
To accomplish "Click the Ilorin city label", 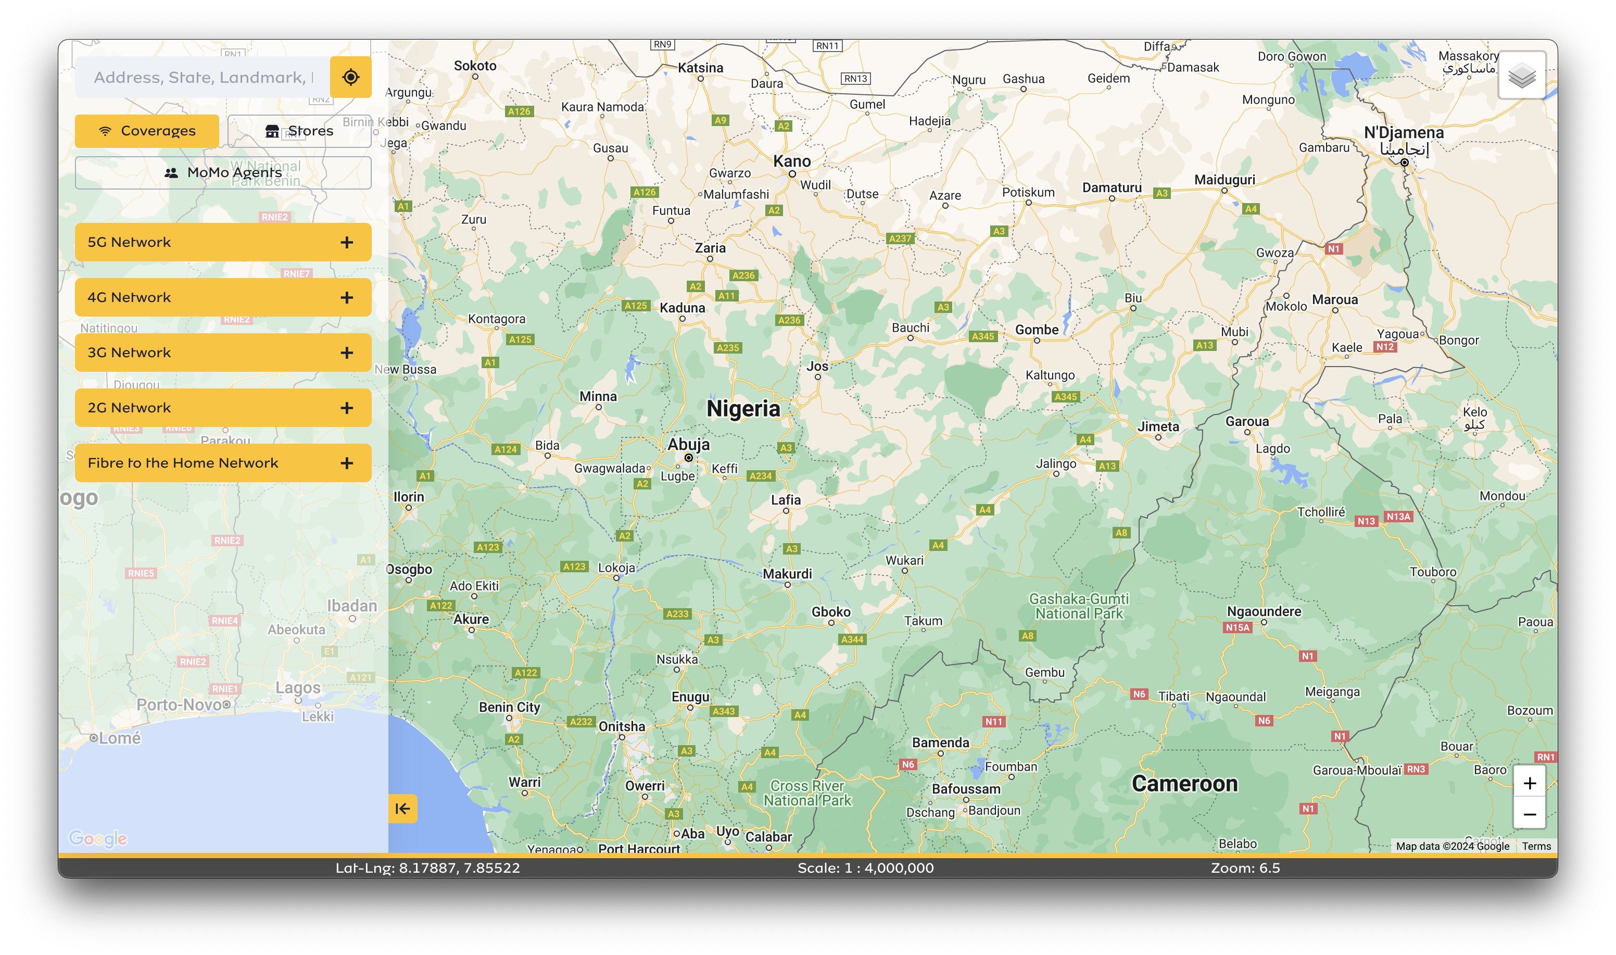I will tap(409, 497).
